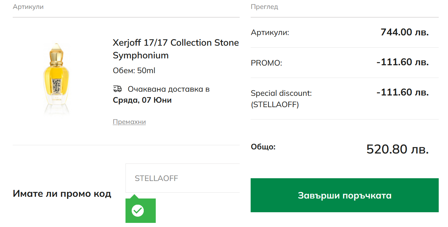
Task: Click the Артикули: label in the summary
Action: (x=270, y=33)
